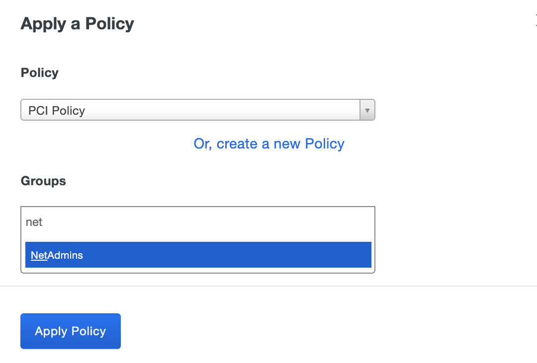Click the 'Apply a Policy' dialog heading

click(x=77, y=23)
